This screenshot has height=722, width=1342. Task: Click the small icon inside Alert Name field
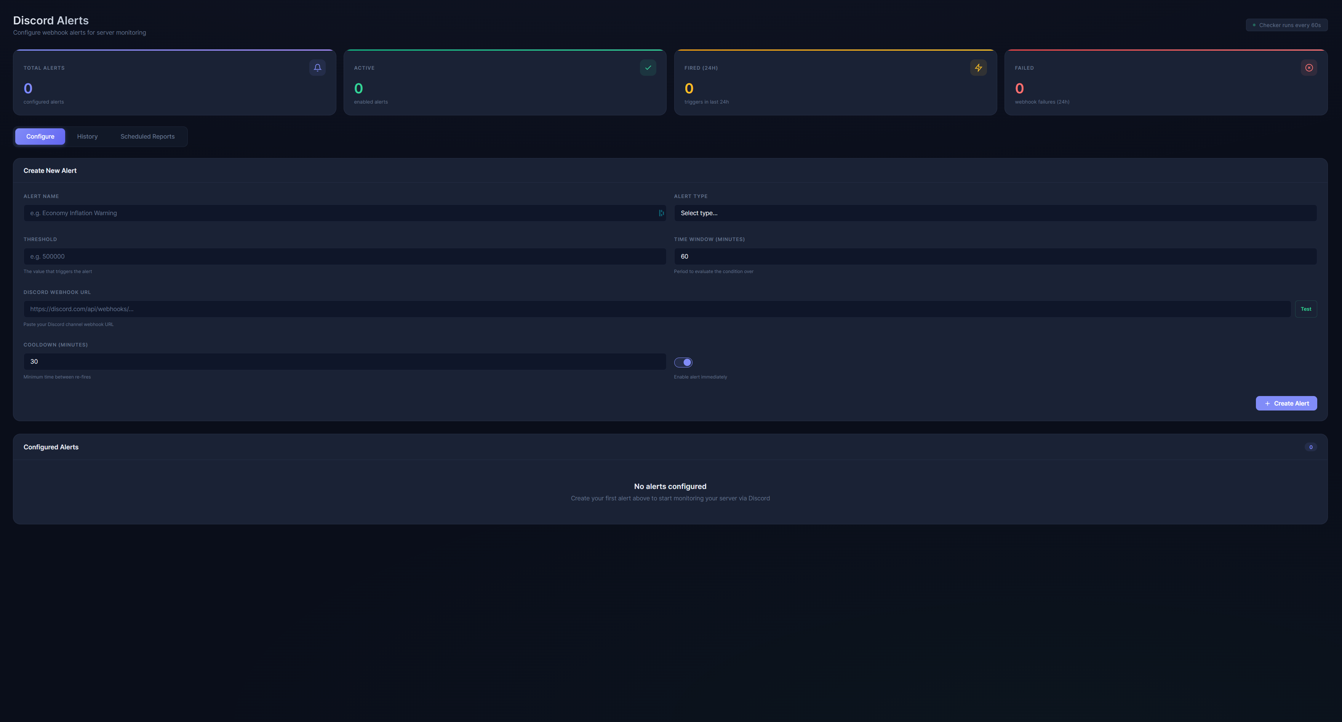[661, 213]
